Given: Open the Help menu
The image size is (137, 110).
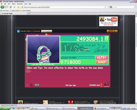Looking at the screenshot, I should [30, 4].
